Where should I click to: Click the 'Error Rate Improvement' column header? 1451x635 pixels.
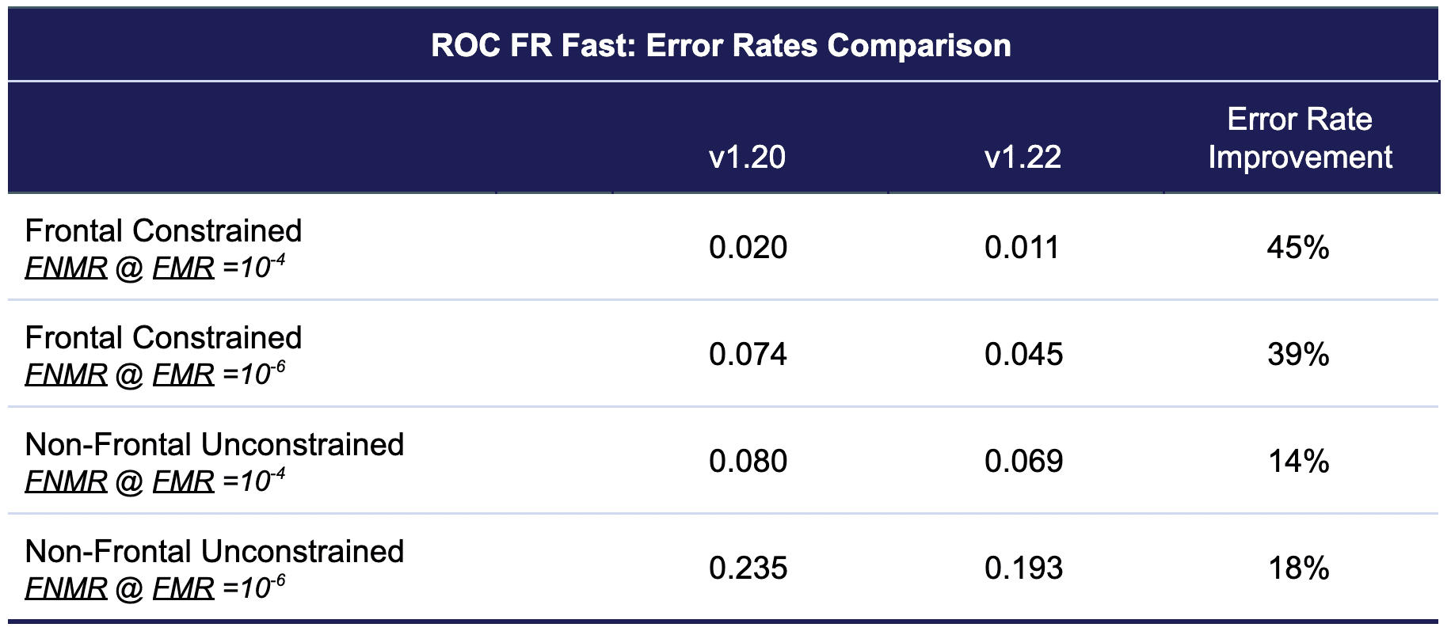(1300, 139)
